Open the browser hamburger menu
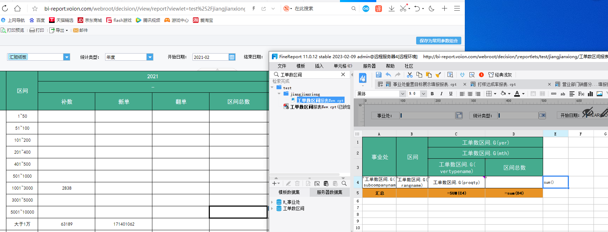 [457, 8]
